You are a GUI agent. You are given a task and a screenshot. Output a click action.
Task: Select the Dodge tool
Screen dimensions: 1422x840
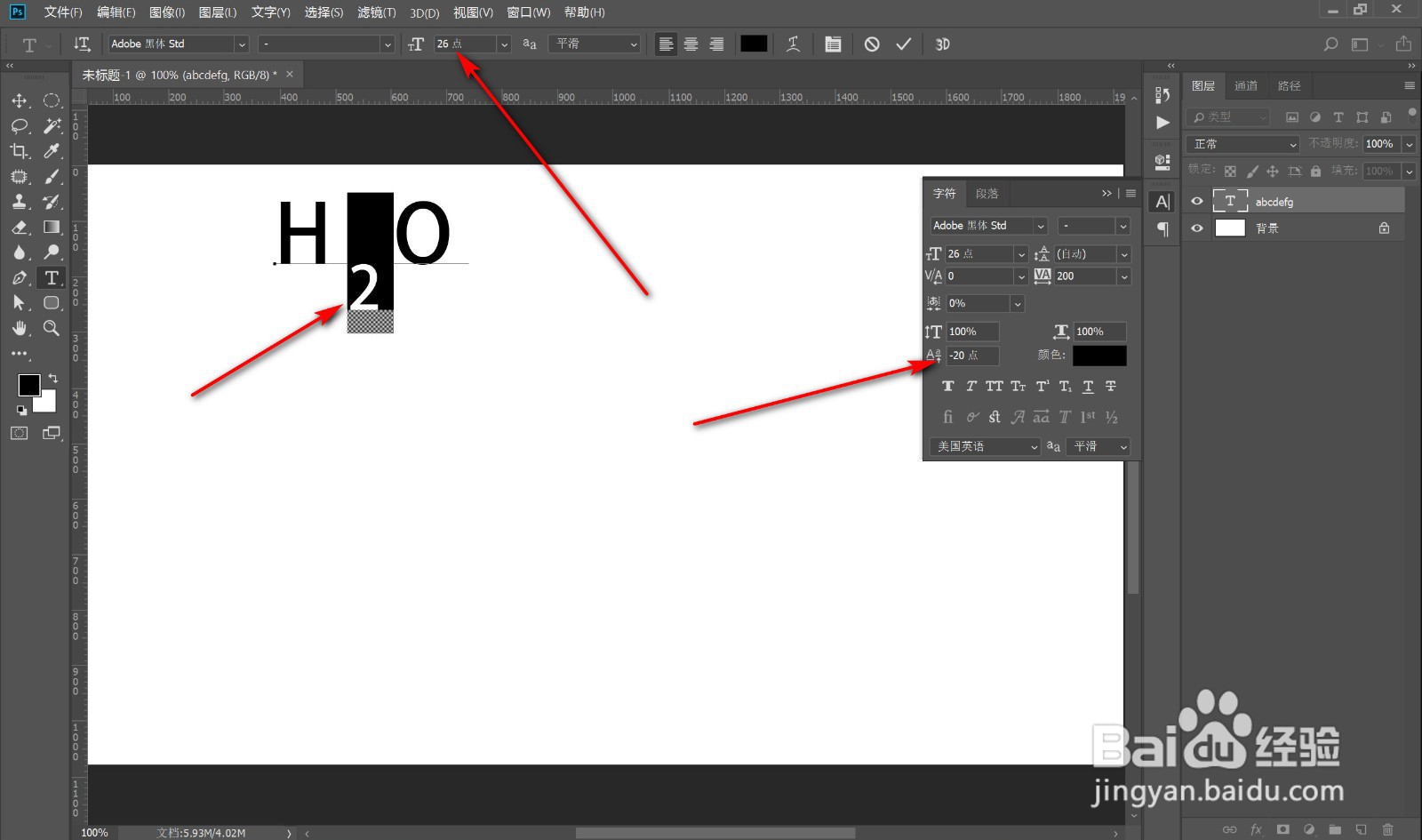[x=52, y=252]
